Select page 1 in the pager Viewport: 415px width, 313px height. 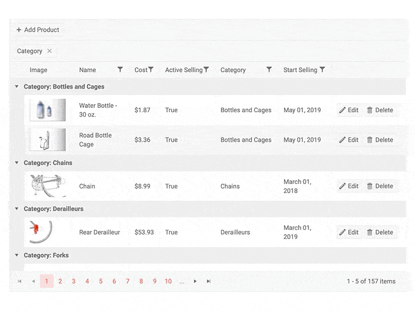(x=46, y=281)
